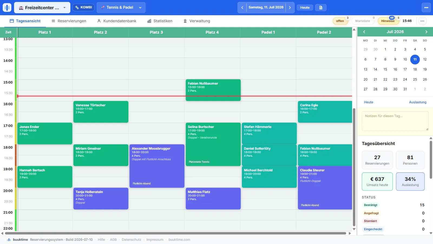The height and width of the screenshot is (244, 433).
Task: Open the top-right three-dot menu
Action: [x=426, y=8]
